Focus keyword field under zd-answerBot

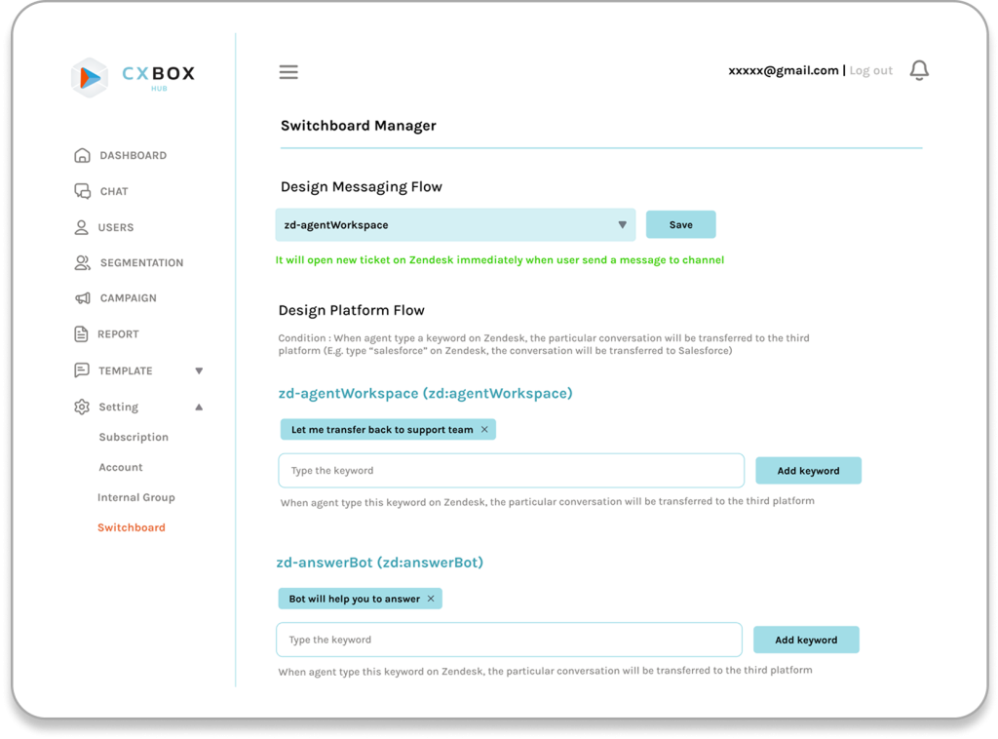coord(509,640)
